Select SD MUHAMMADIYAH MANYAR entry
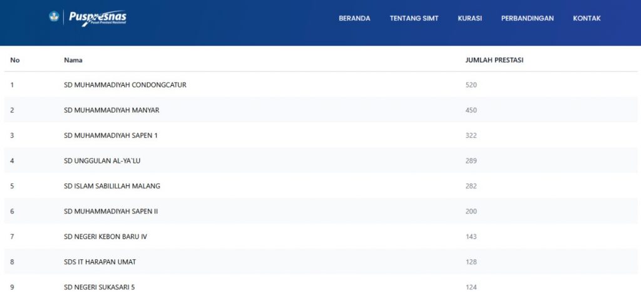The height and width of the screenshot is (293, 641). (111, 110)
